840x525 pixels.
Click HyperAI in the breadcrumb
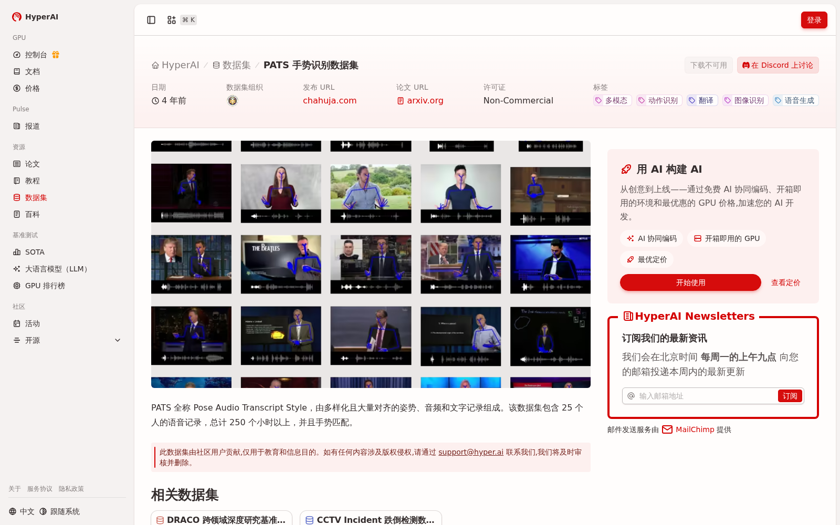(175, 65)
